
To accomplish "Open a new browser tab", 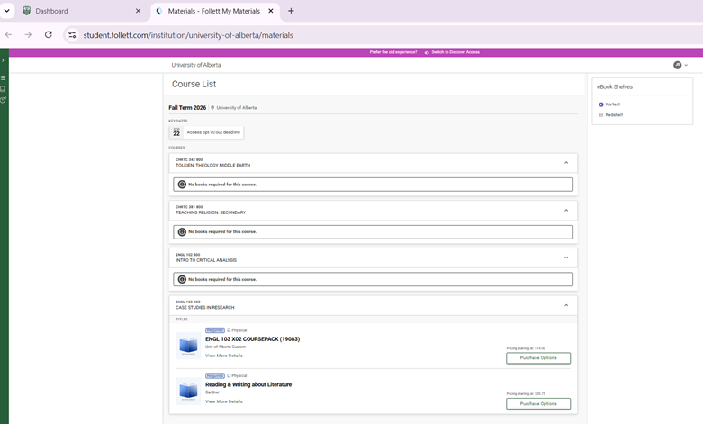I will (291, 11).
